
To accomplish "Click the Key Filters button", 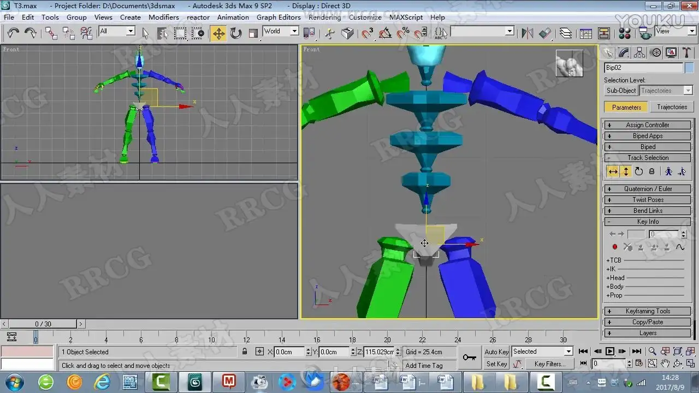I will [549, 364].
